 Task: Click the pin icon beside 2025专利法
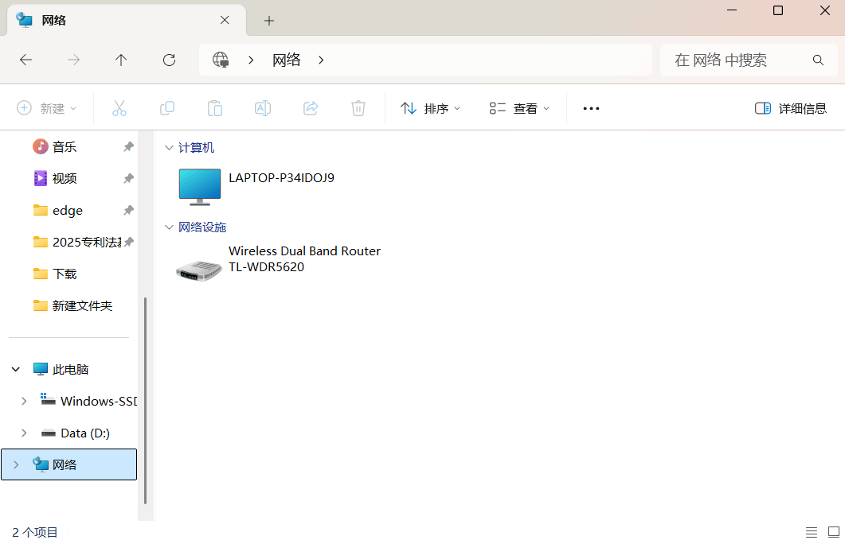128,243
